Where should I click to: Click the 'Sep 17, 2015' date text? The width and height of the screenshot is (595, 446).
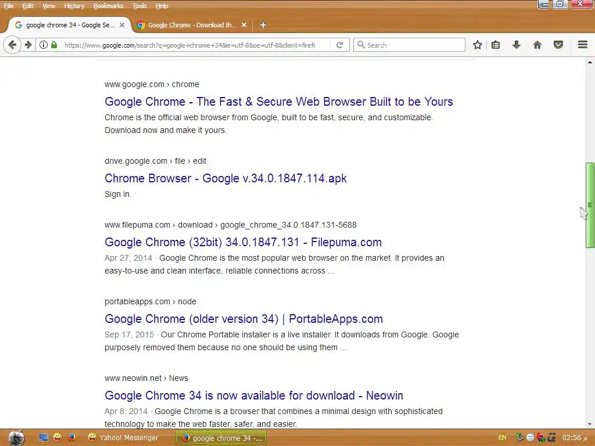click(129, 334)
